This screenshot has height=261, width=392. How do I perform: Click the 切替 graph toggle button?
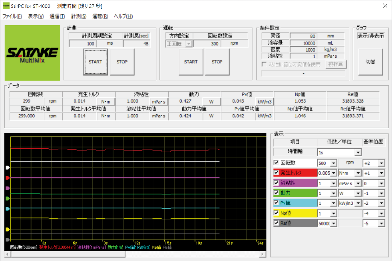click(x=370, y=62)
